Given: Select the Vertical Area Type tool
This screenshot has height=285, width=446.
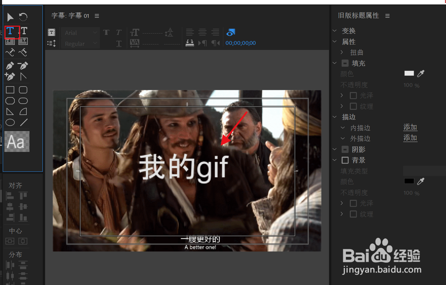Looking at the screenshot, I should coord(23,42).
